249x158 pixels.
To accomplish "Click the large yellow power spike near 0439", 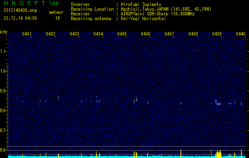I will coord(219,154).
